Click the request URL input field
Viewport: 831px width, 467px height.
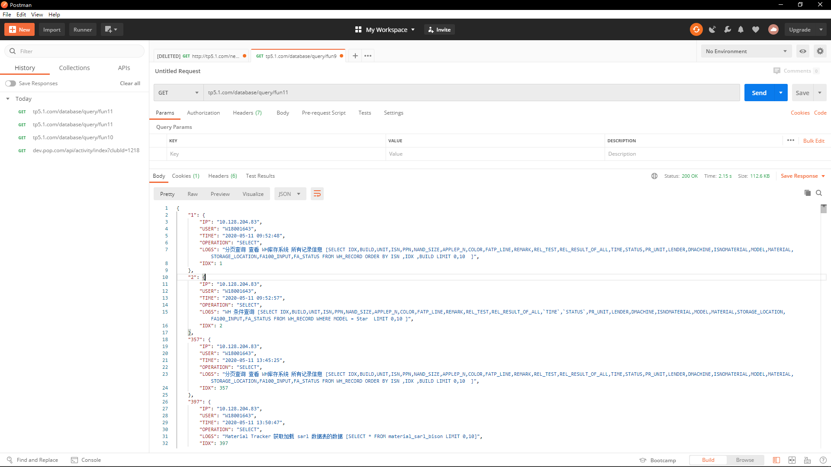point(472,93)
